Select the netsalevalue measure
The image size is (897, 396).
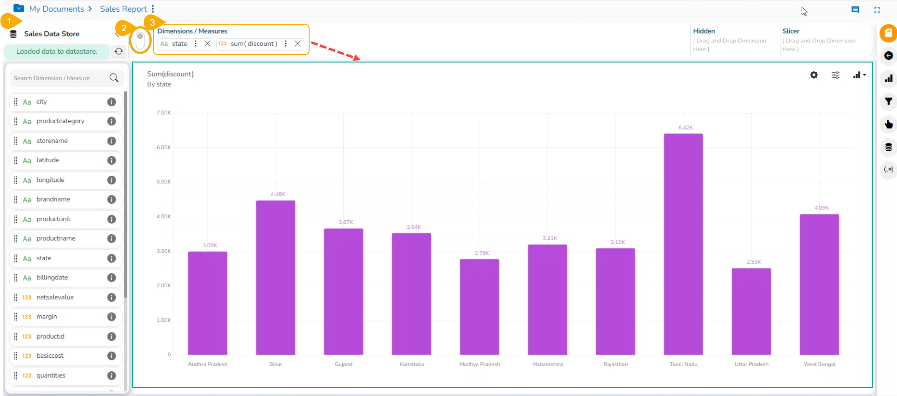point(65,297)
